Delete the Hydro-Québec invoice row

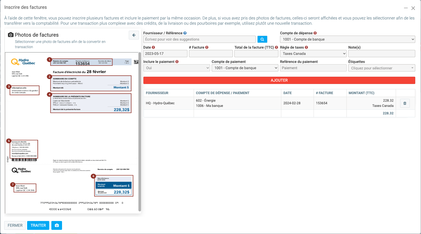(x=405, y=103)
